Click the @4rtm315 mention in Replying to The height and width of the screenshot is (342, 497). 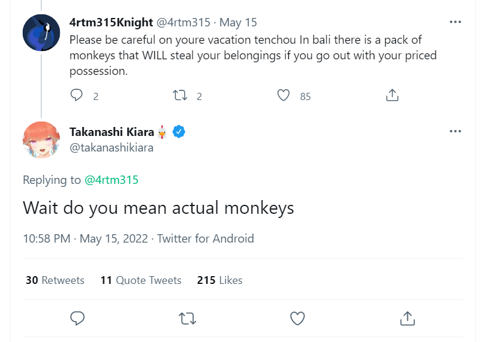pos(111,180)
